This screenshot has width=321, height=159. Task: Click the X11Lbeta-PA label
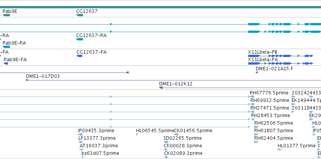pyautogui.click(x=263, y=60)
